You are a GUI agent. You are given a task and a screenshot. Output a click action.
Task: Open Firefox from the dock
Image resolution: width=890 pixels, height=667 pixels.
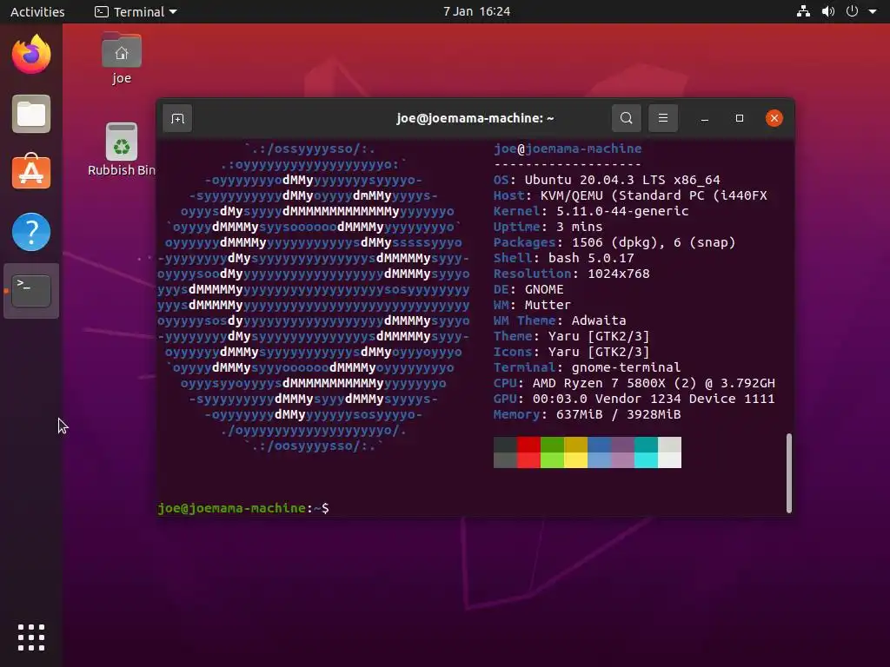tap(31, 54)
